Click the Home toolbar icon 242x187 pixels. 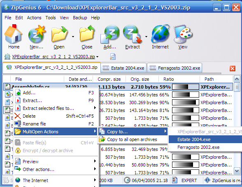click(13, 34)
